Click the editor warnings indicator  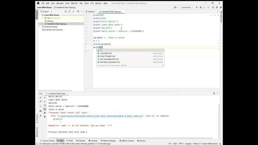(x=211, y=15)
